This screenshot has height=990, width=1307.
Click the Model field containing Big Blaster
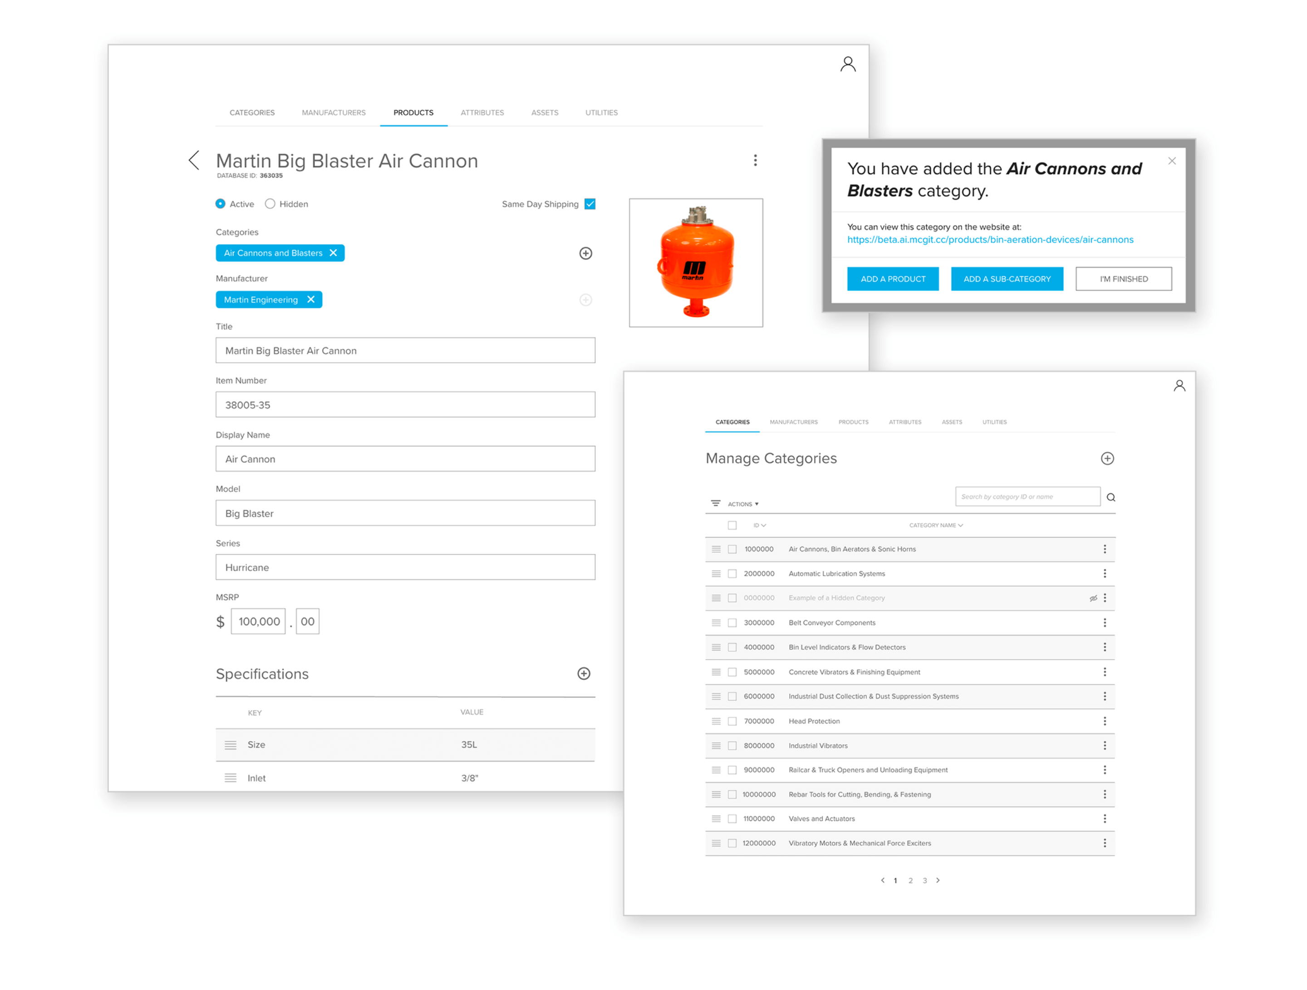pos(405,513)
